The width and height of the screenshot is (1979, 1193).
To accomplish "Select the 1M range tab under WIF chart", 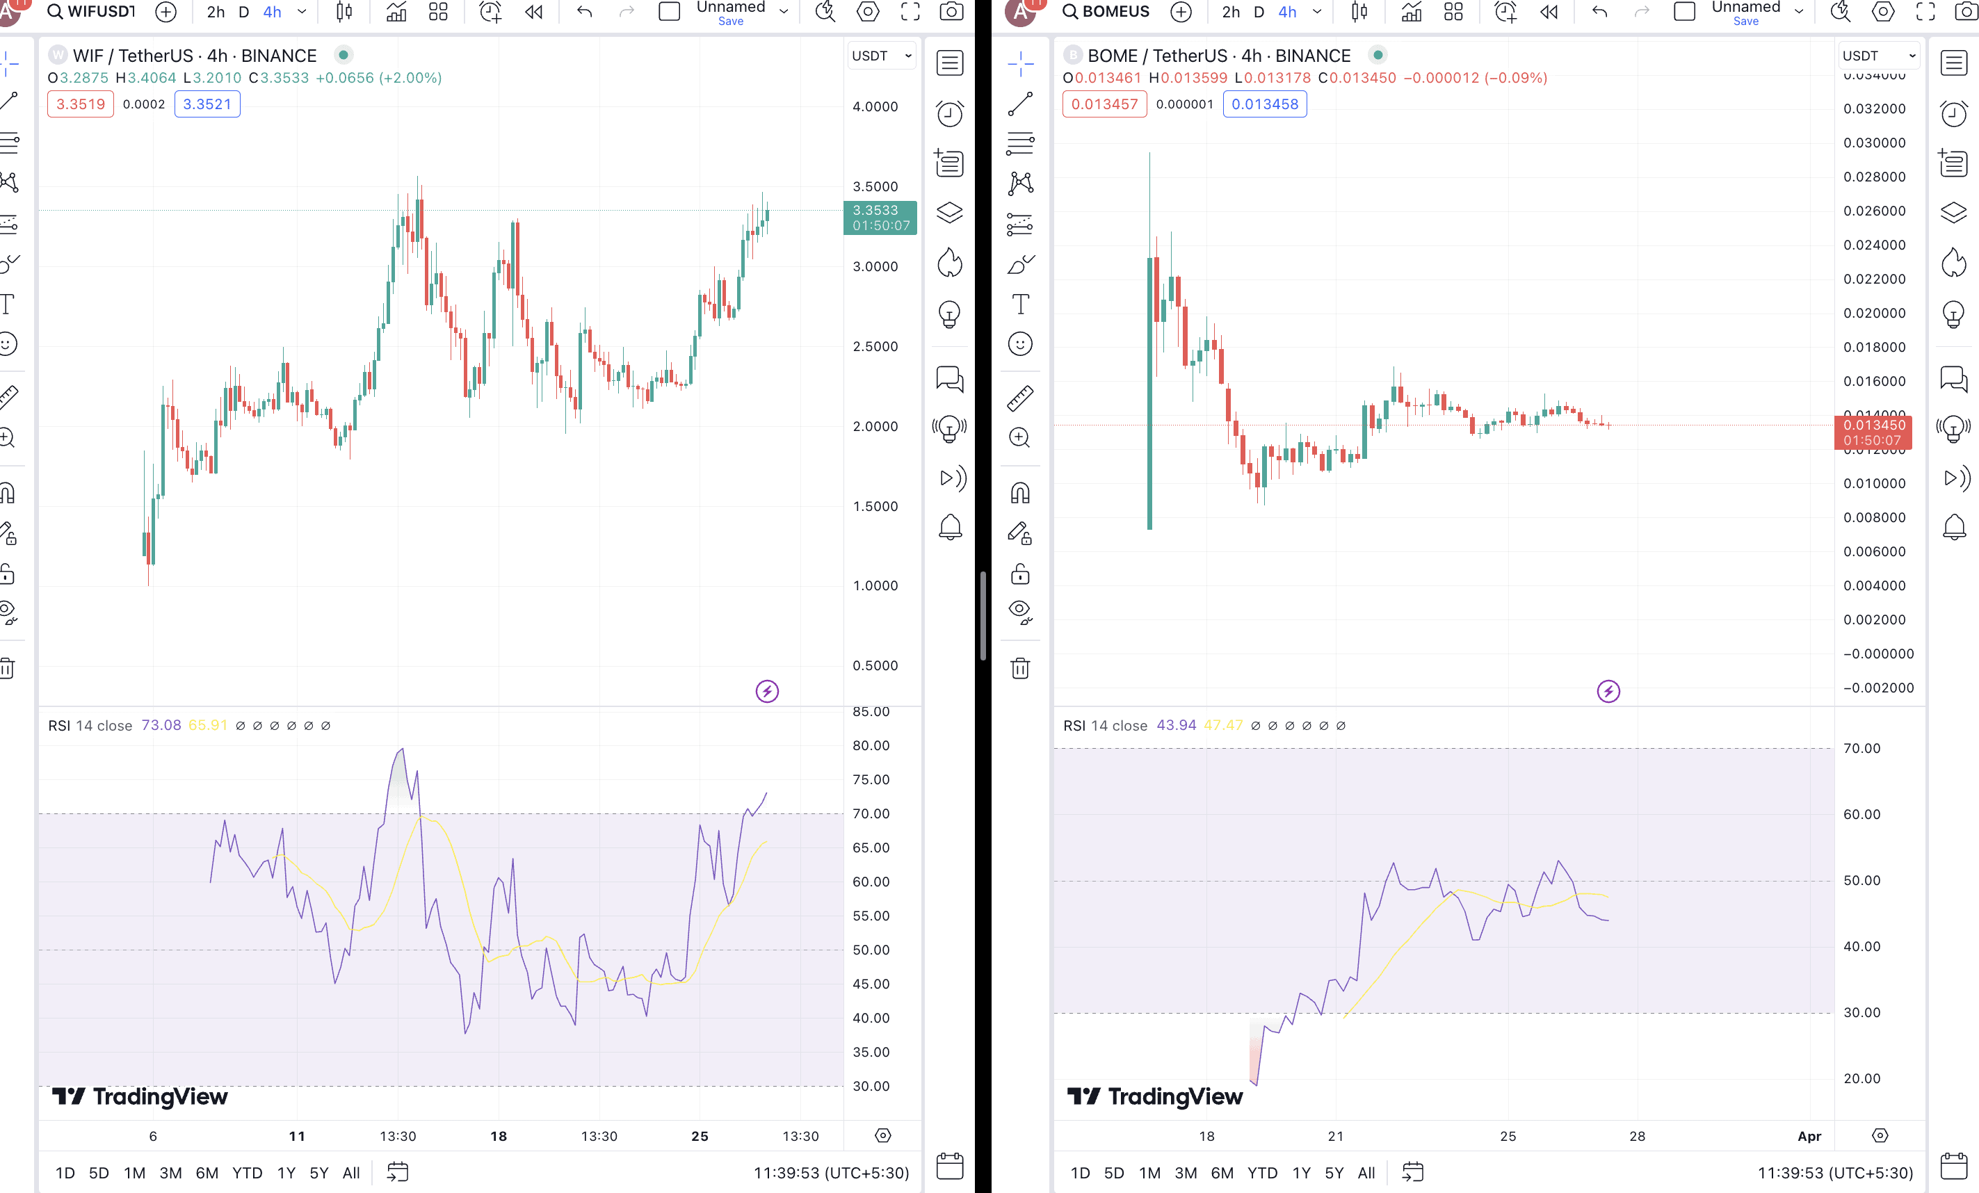I will pyautogui.click(x=134, y=1172).
